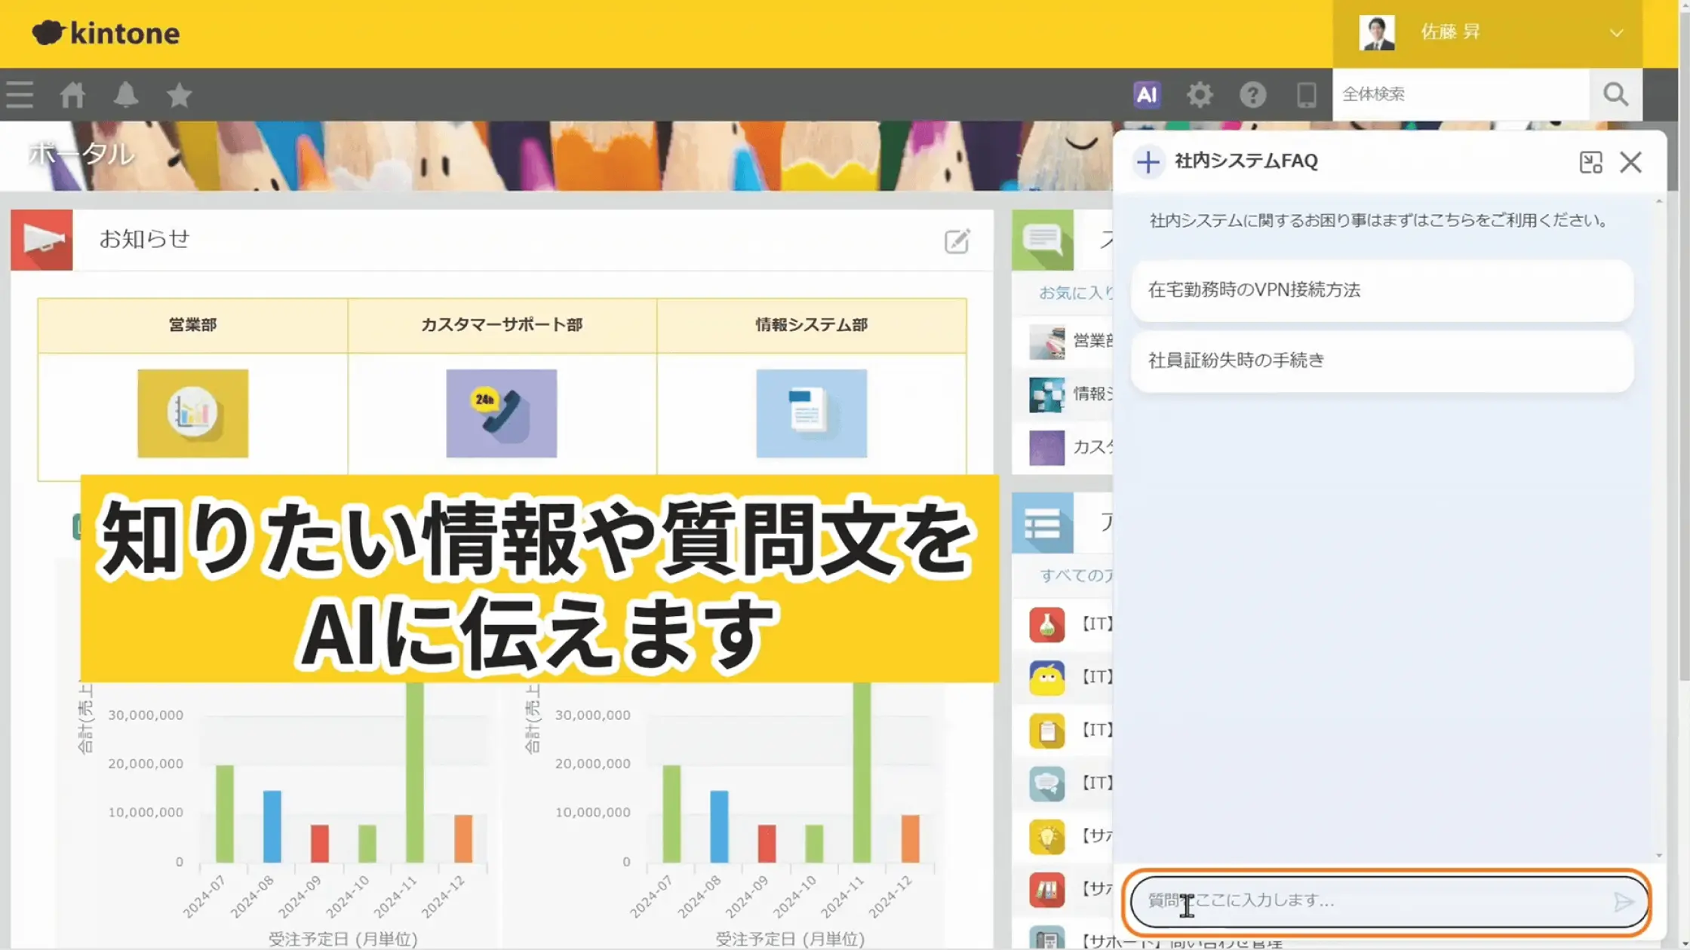The height and width of the screenshot is (950, 1690).
Task: Select 社員証紛失時の手続き suggestion
Action: [1381, 360]
